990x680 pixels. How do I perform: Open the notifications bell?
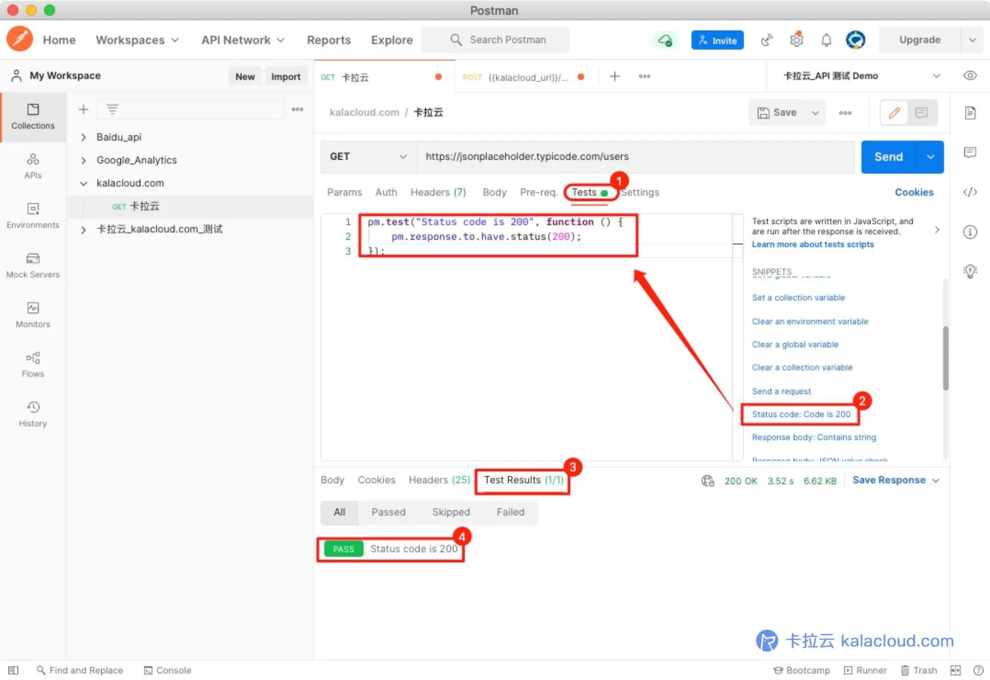(x=826, y=40)
